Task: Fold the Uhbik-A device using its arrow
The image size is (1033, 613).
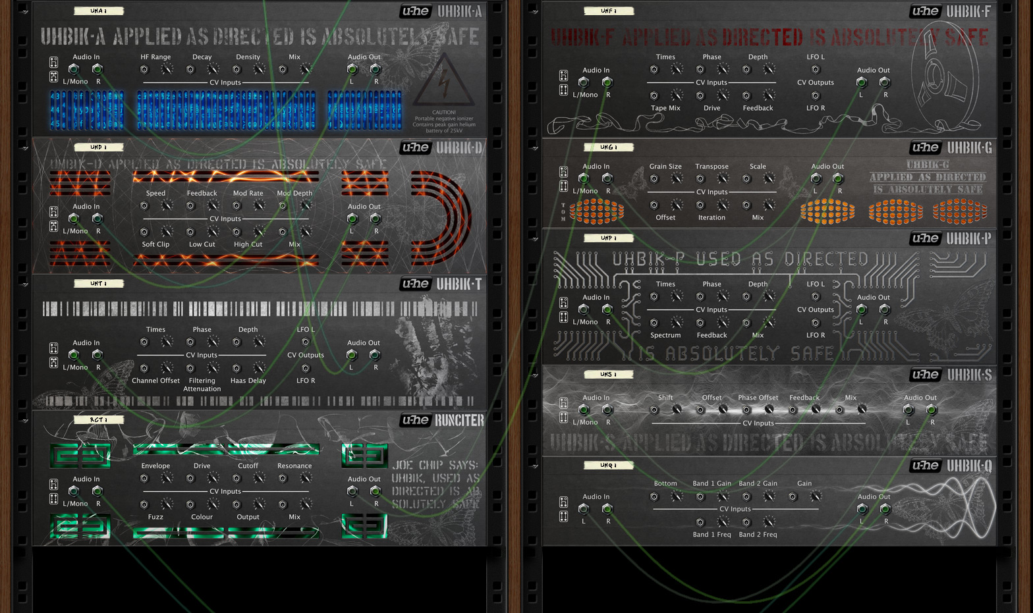Action: click(25, 12)
